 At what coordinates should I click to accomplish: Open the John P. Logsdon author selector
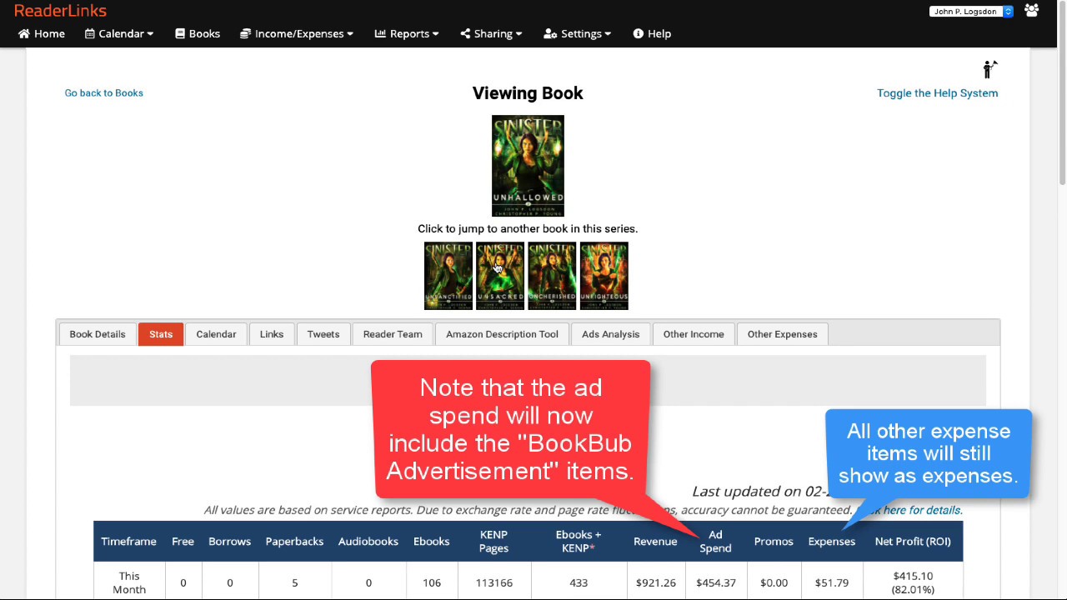tap(972, 12)
